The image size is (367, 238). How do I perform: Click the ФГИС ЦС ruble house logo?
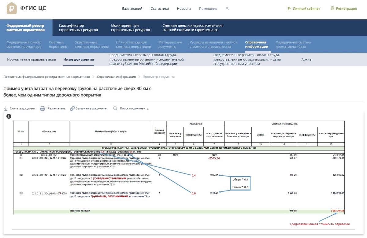12,8
